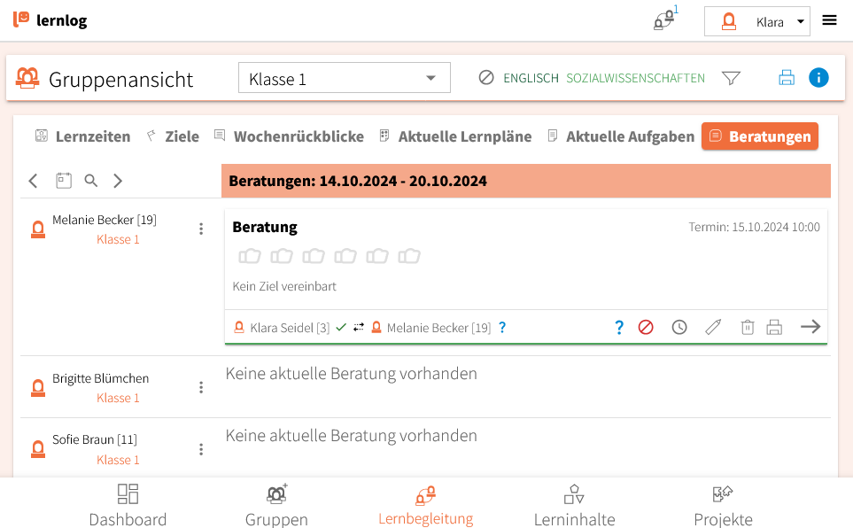
Task: Switch to the Wochenrückblicke tab
Action: [x=289, y=136]
